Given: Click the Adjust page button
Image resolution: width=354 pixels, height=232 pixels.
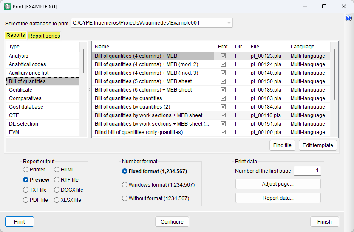Looking at the screenshot, I should coord(278,184).
